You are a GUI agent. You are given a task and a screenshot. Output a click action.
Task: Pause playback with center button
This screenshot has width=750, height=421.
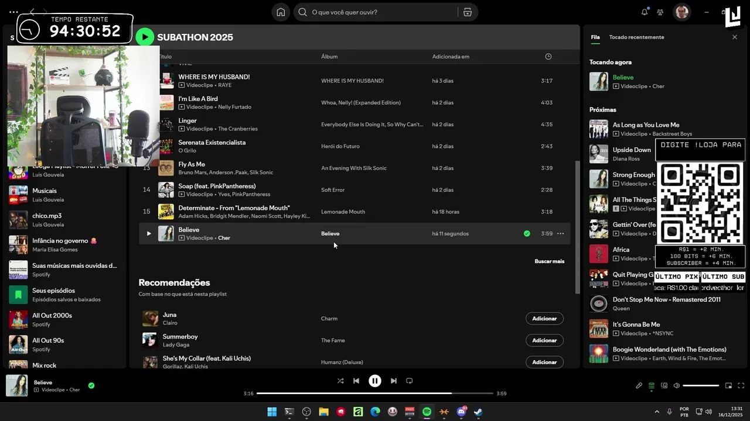click(x=375, y=381)
